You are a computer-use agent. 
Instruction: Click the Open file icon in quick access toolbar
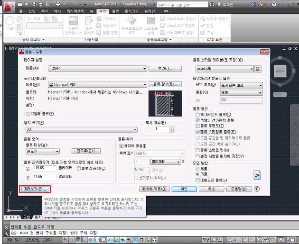point(27,4)
